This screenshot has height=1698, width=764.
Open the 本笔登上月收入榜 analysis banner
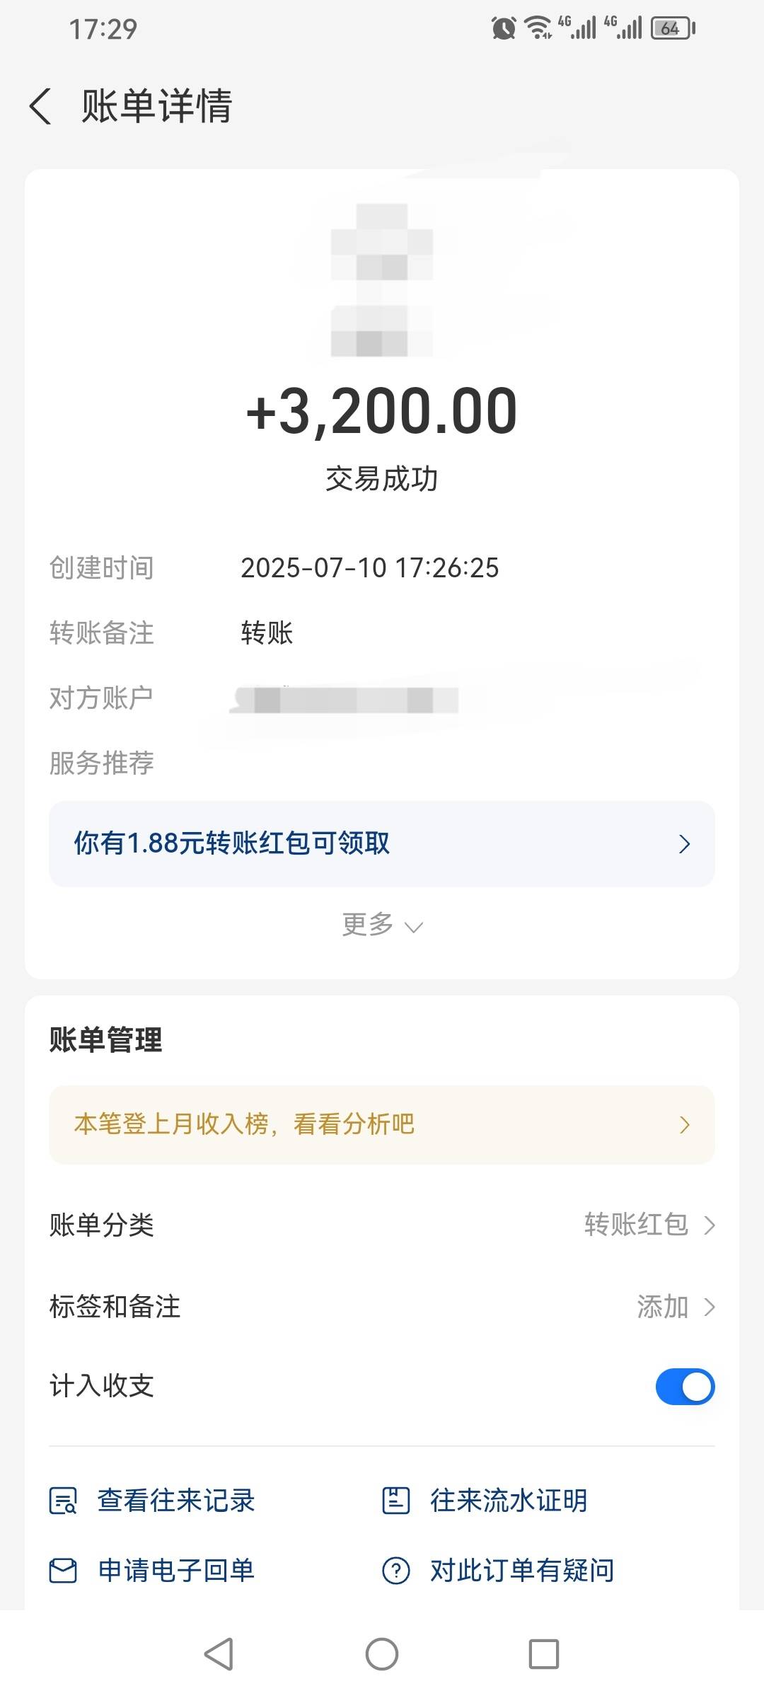[382, 1124]
